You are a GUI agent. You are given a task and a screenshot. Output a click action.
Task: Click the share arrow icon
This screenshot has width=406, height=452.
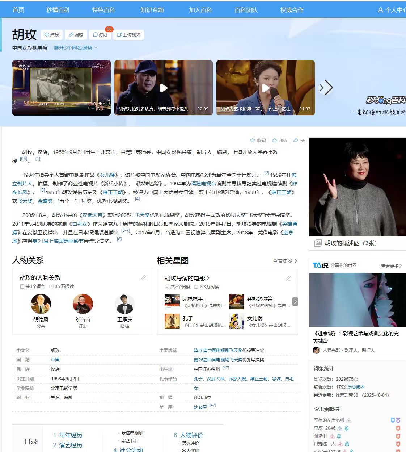pos(296,141)
